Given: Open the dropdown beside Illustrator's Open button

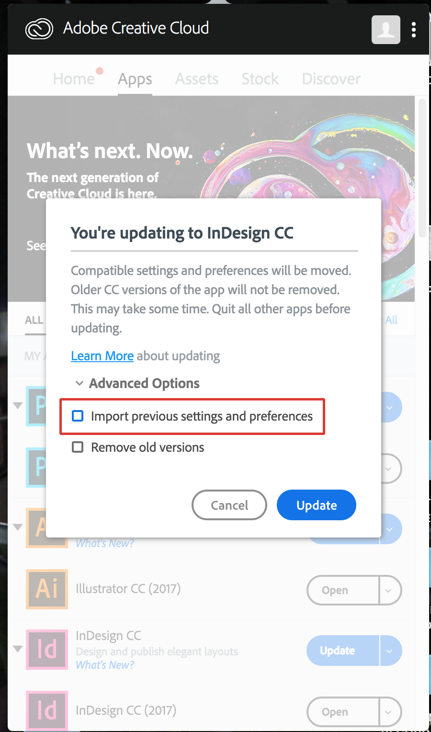Looking at the screenshot, I should coord(389,590).
